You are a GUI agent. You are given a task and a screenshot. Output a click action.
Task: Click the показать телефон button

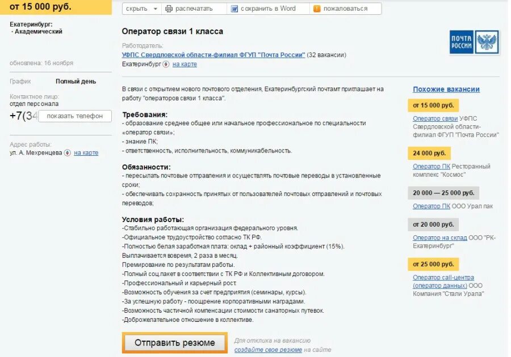point(75,116)
